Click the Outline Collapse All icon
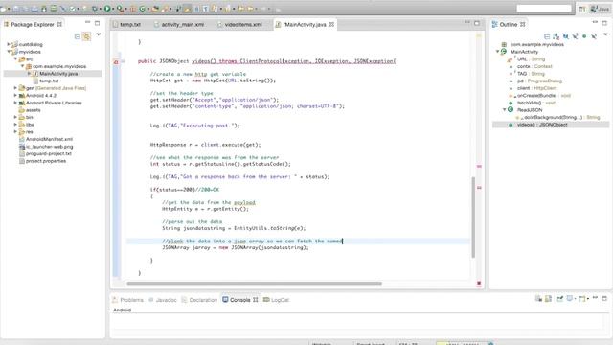 point(547,36)
